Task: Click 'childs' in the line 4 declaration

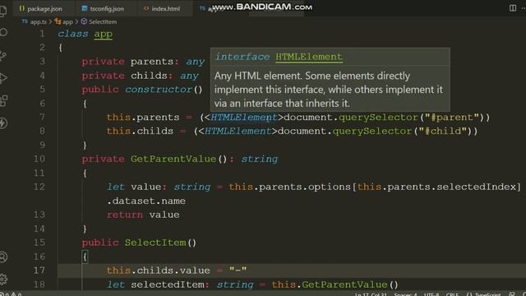Action: click(x=149, y=76)
